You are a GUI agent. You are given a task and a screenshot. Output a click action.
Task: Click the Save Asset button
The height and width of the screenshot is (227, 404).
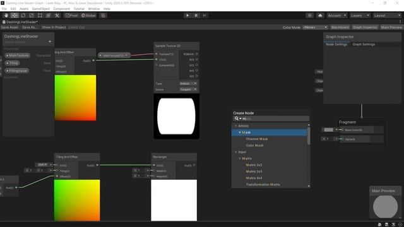tap(9, 27)
